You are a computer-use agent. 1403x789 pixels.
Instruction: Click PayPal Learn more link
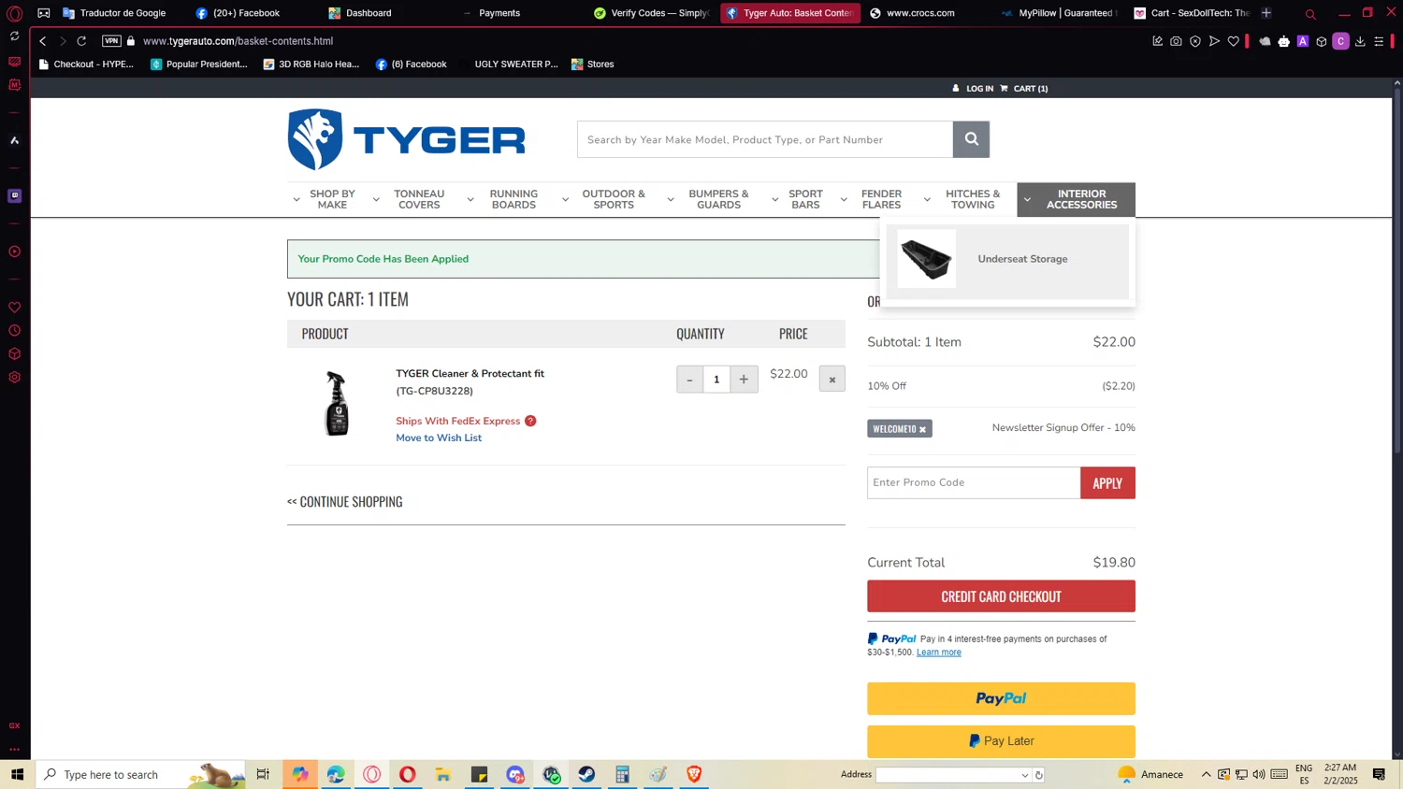pyautogui.click(x=938, y=653)
